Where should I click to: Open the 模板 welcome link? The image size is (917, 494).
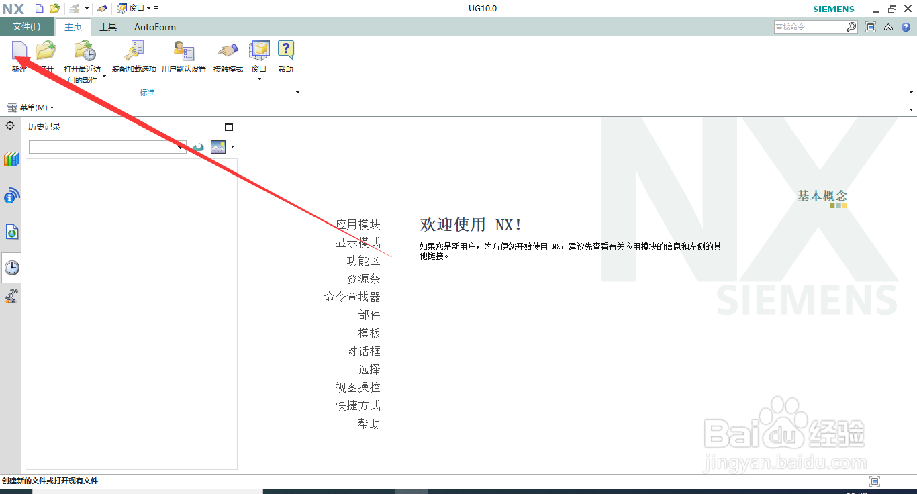(x=369, y=333)
